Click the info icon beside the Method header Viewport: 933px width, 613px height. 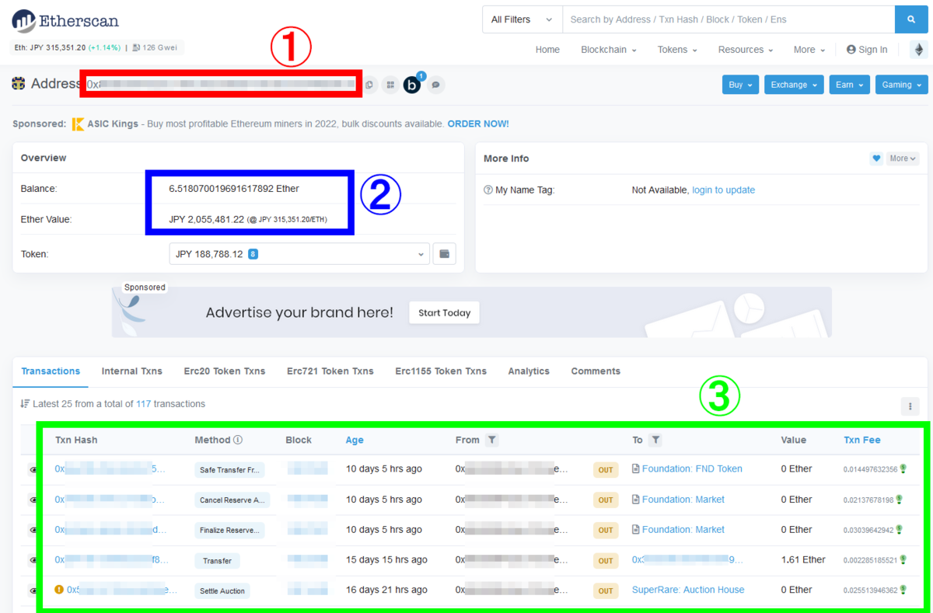click(238, 440)
